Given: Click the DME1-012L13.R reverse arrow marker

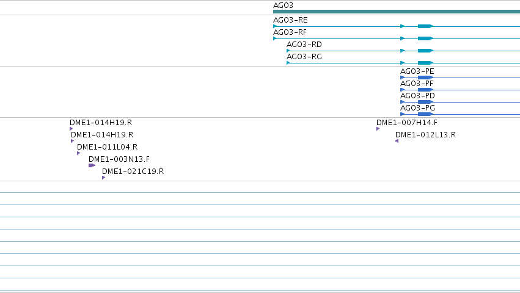Looking at the screenshot, I should click(397, 141).
